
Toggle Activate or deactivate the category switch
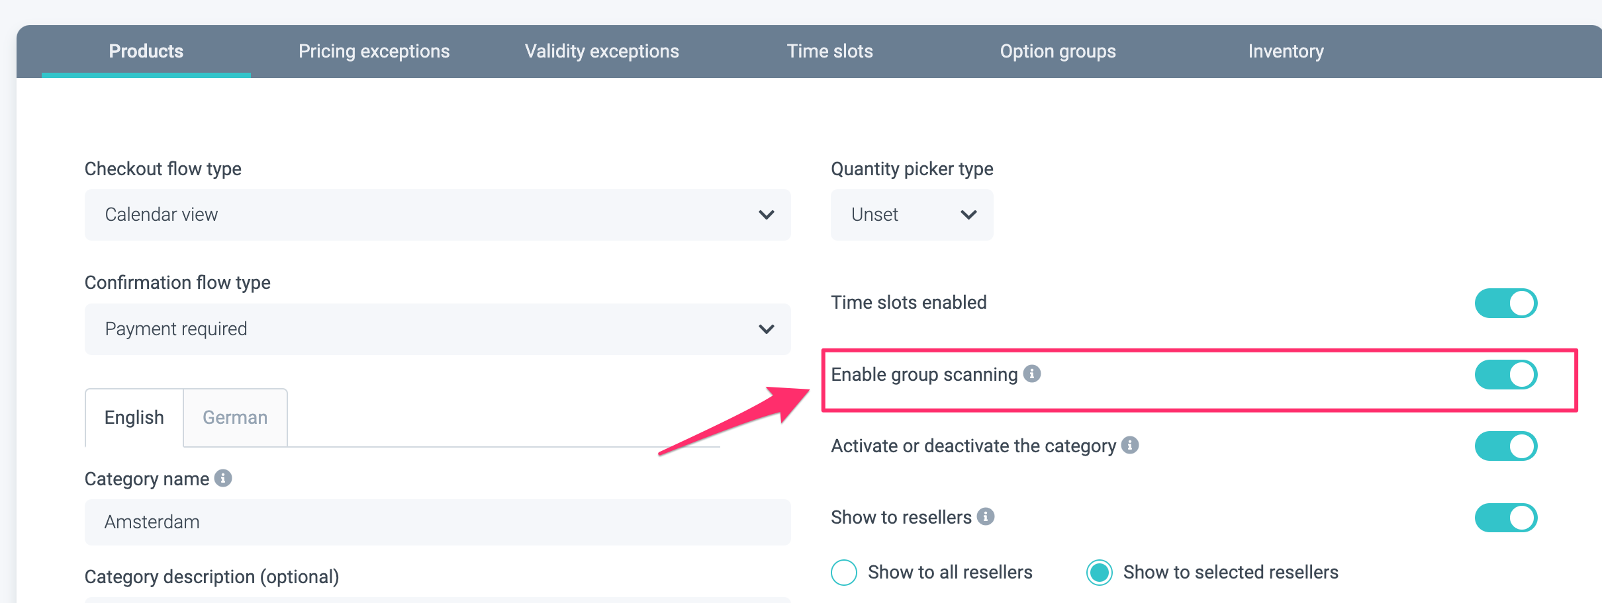1505,446
